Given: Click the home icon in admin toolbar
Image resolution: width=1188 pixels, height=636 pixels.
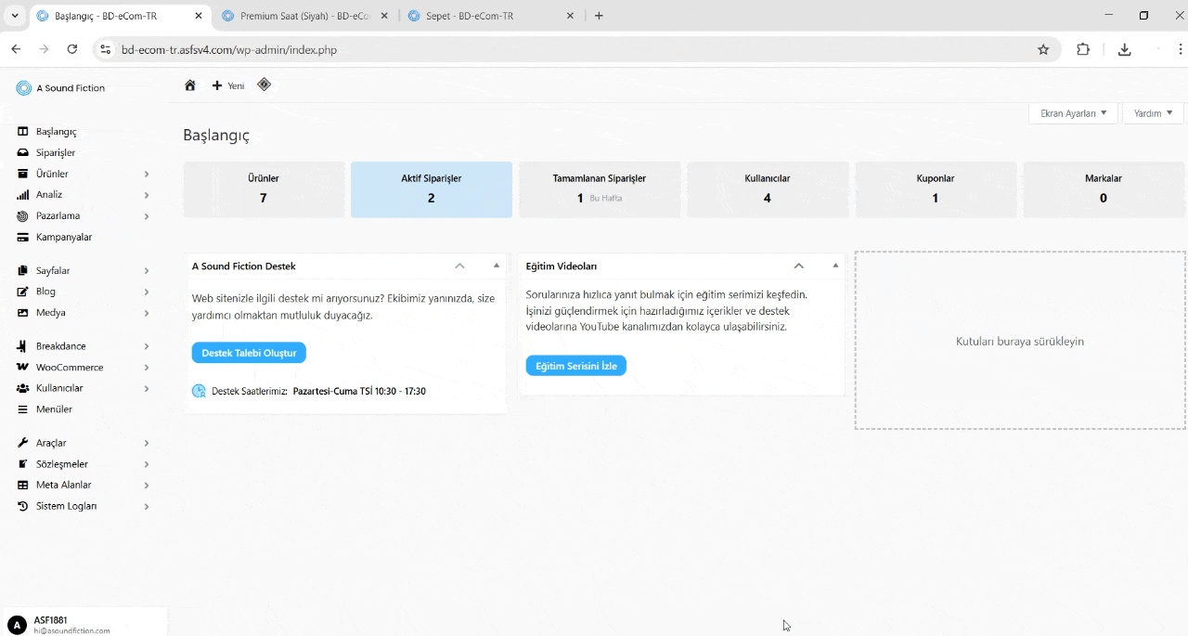Looking at the screenshot, I should pyautogui.click(x=190, y=85).
